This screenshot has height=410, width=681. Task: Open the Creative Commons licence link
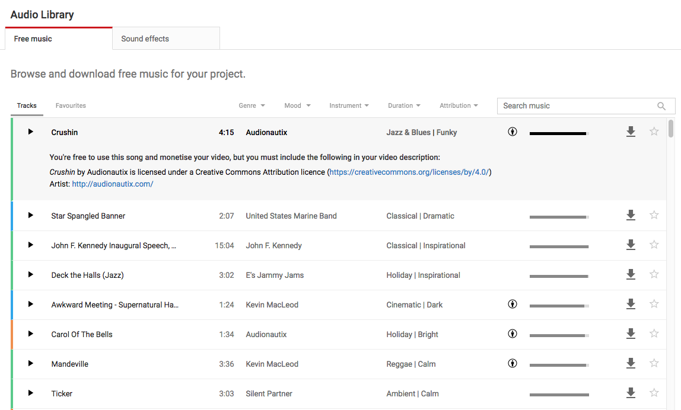click(x=409, y=172)
